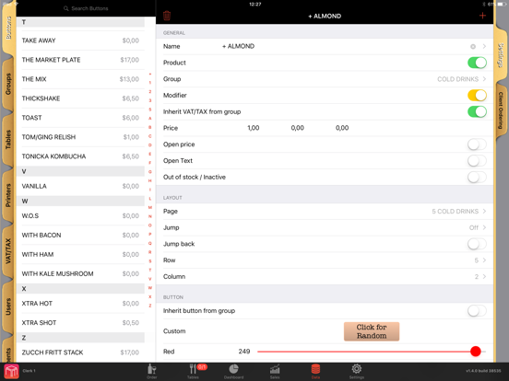509x381 pixels.
Task: Clear the Name field with x icon
Action: pyautogui.click(x=473, y=47)
